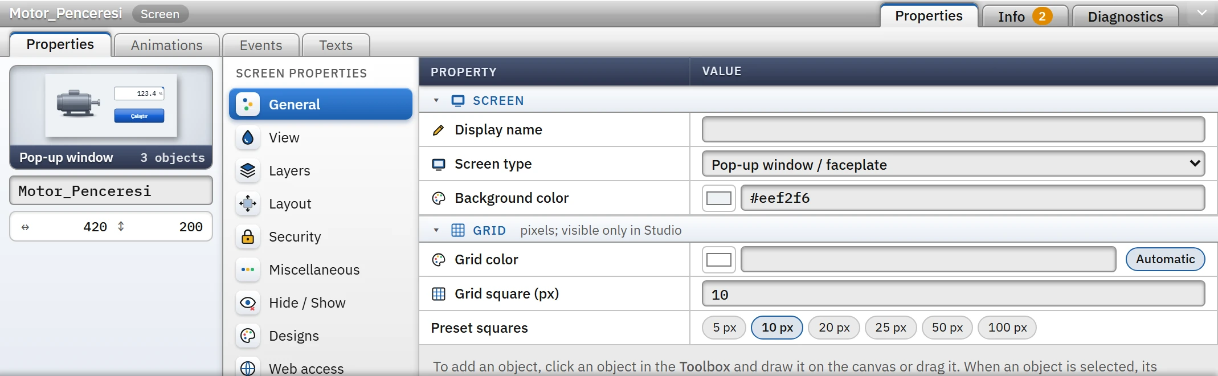Viewport: 1218px width, 376px height.
Task: Click the Display name input field
Action: coord(953,130)
